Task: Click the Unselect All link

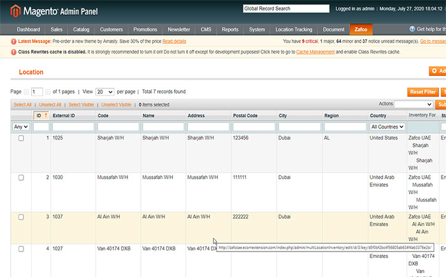Action: (x=50, y=104)
